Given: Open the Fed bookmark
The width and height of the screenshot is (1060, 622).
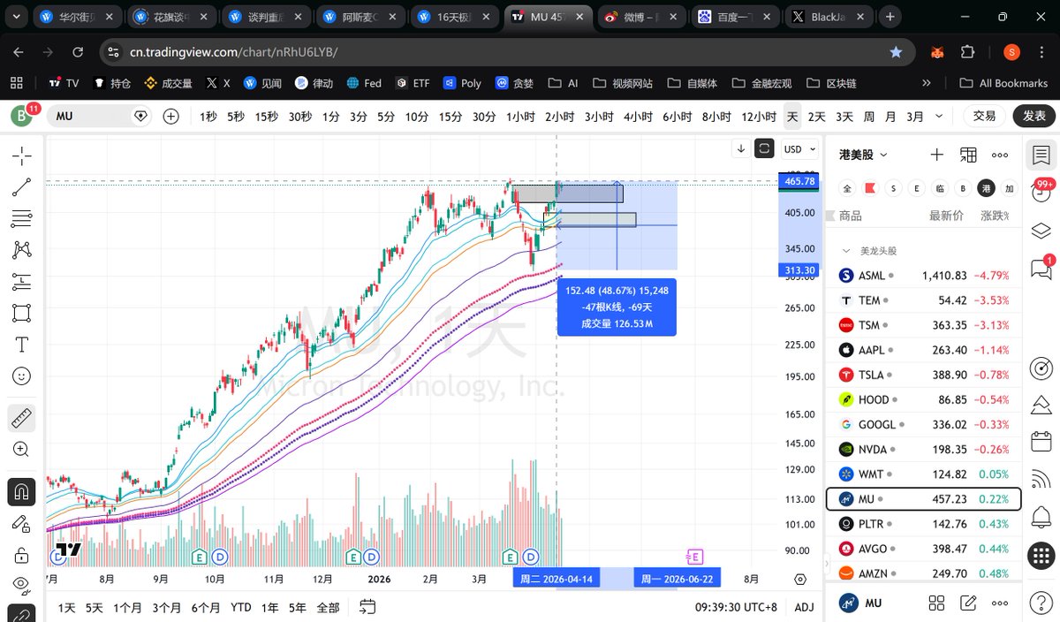Looking at the screenshot, I should point(364,83).
